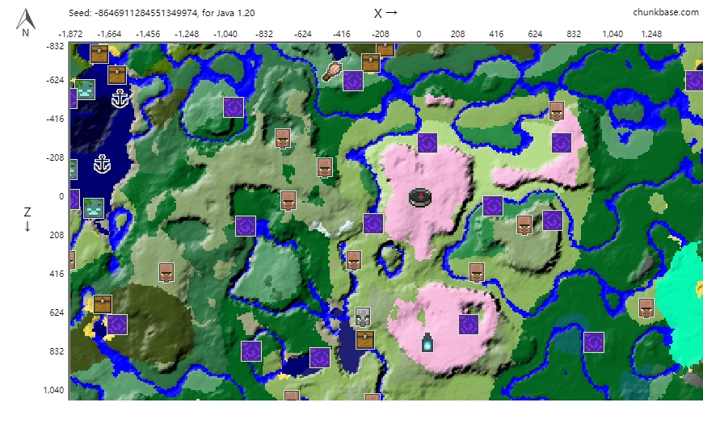Image resolution: width=703 pixels, height=436 pixels.
Task: Select buried treasure chest directly above upper anchor
Action: (x=117, y=74)
